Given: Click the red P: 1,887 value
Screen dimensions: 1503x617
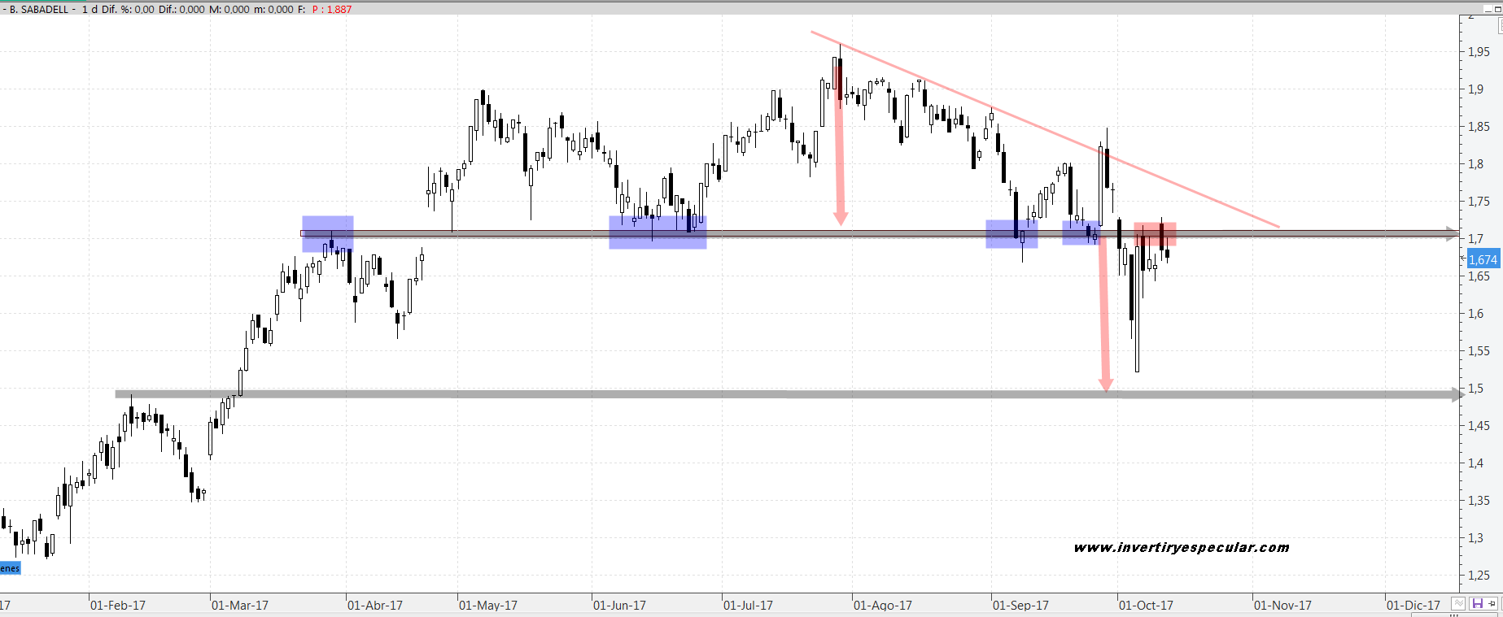Looking at the screenshot, I should click(332, 9).
